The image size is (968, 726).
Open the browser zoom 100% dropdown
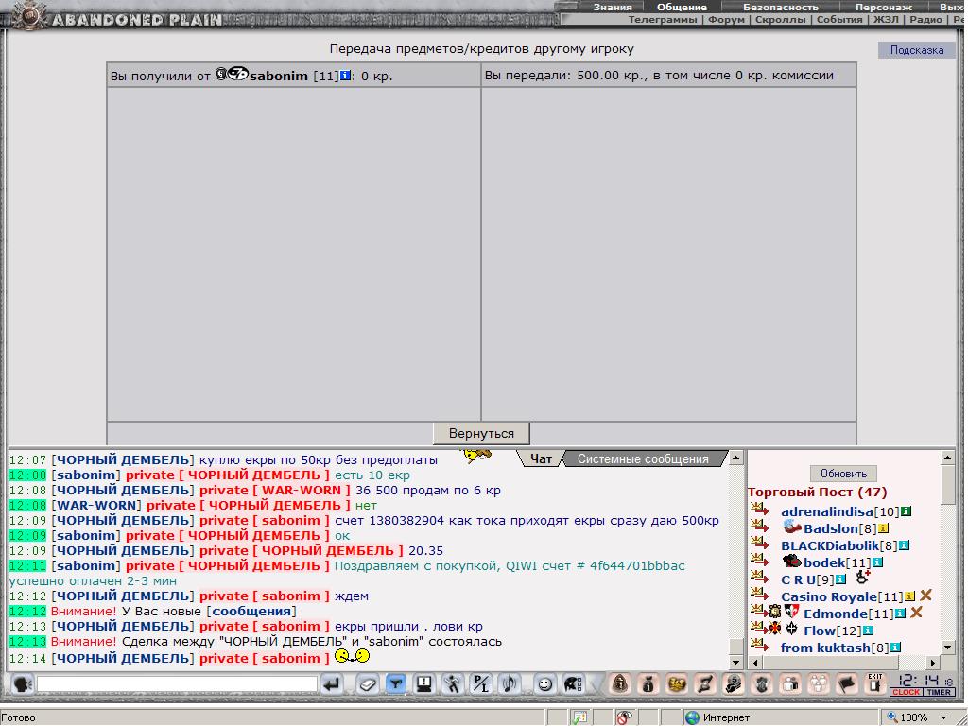coord(944,718)
